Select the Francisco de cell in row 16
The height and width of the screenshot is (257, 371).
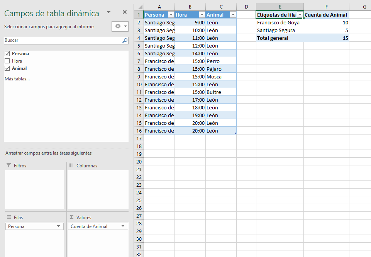[x=159, y=131]
